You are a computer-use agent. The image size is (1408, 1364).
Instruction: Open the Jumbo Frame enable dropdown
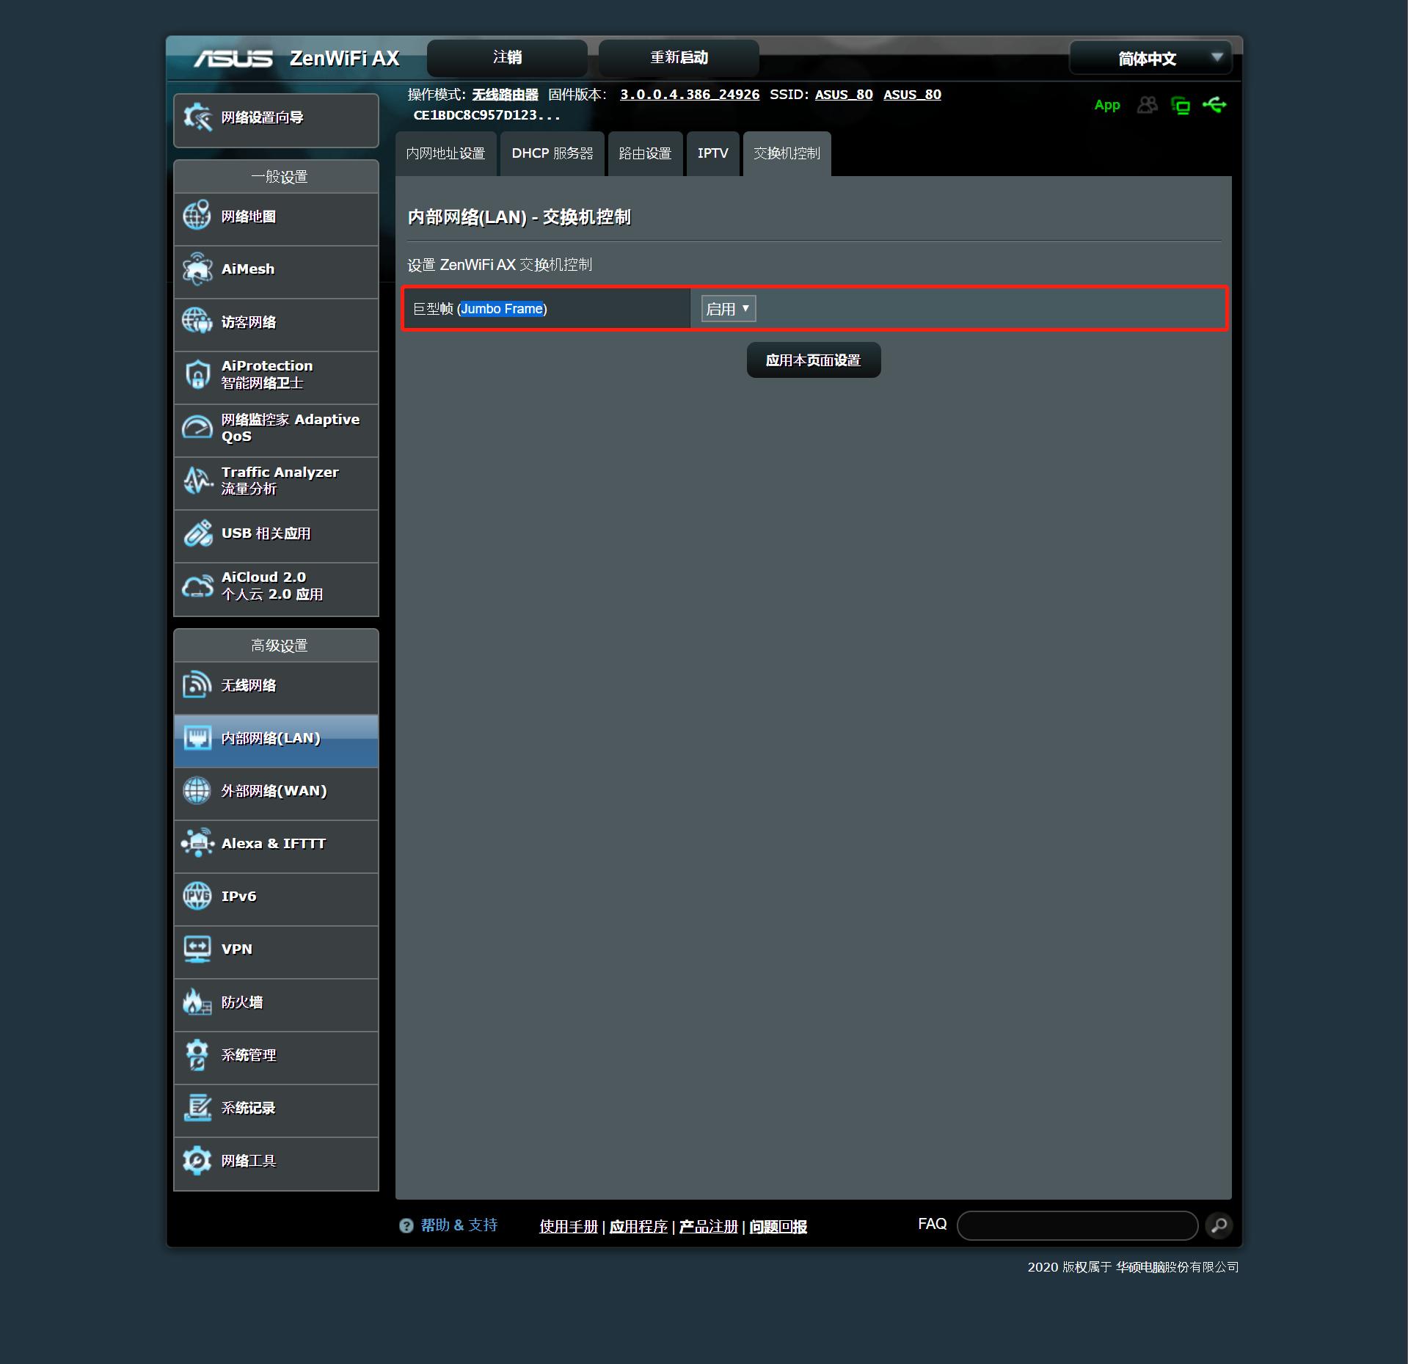point(728,309)
